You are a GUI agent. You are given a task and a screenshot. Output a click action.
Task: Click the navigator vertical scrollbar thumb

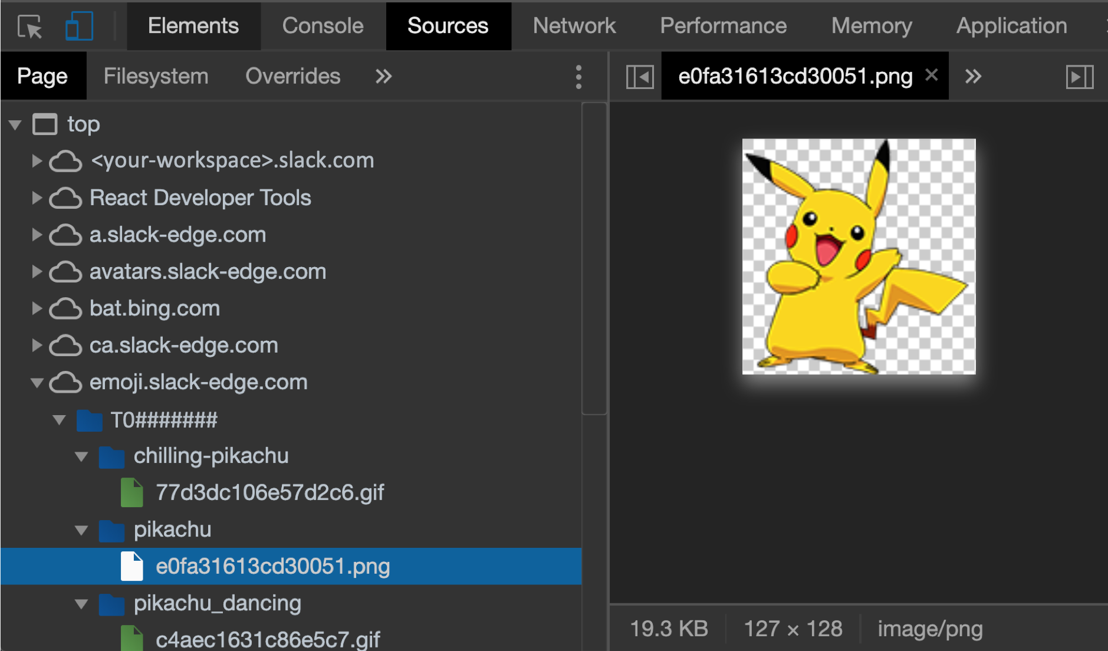594,259
